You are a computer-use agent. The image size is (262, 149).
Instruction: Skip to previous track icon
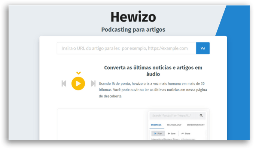[x=64, y=83]
